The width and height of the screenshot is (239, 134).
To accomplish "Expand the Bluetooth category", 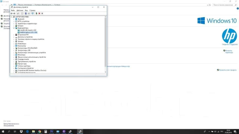I will (x=14, y=19).
